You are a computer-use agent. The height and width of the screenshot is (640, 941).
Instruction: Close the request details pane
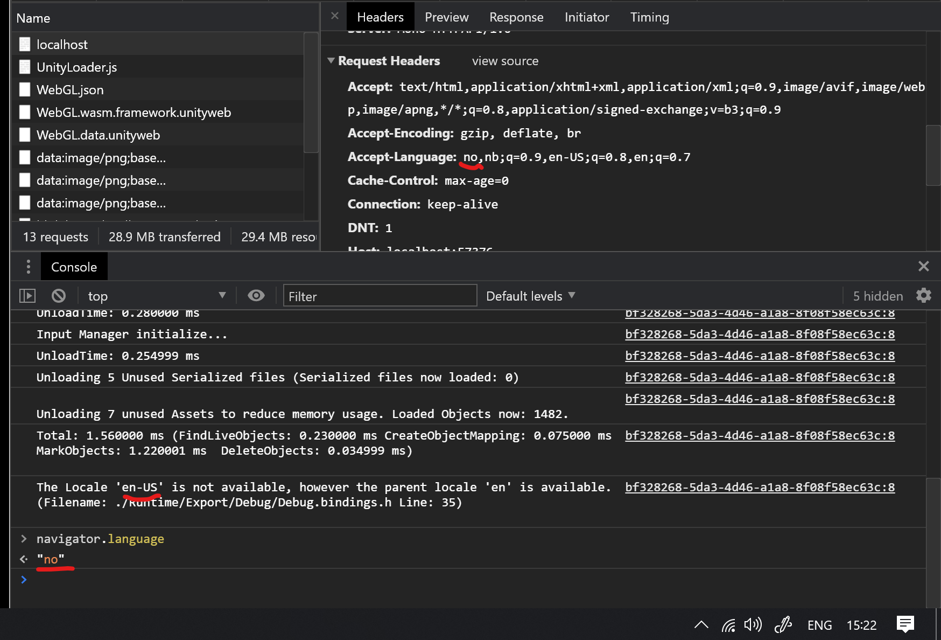[x=335, y=16]
